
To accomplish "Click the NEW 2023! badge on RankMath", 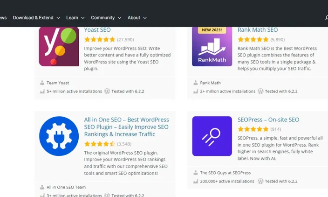I will point(212,30).
